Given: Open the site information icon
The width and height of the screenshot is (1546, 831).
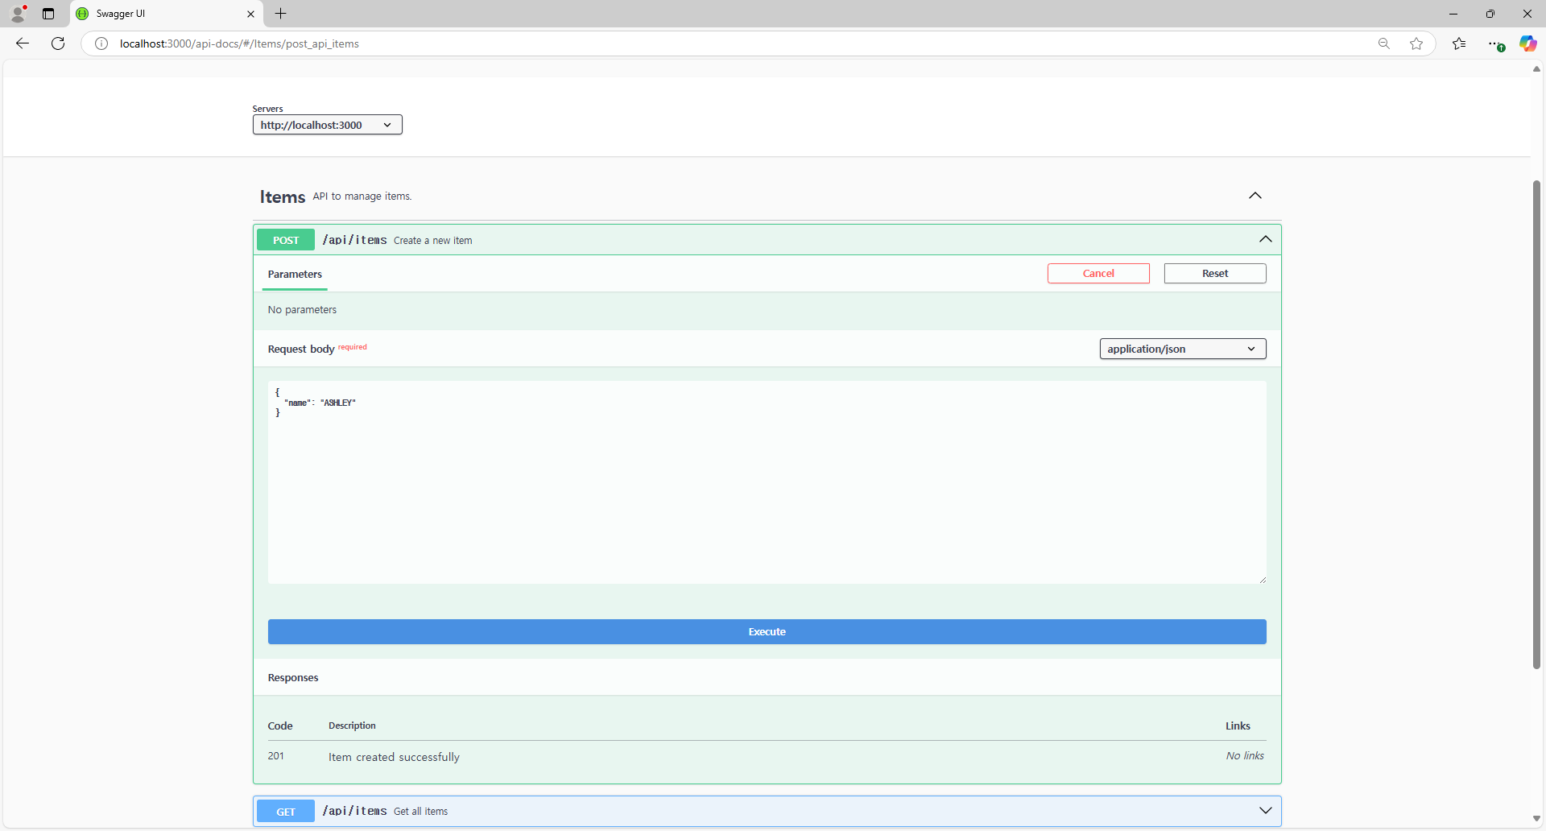Looking at the screenshot, I should (101, 43).
